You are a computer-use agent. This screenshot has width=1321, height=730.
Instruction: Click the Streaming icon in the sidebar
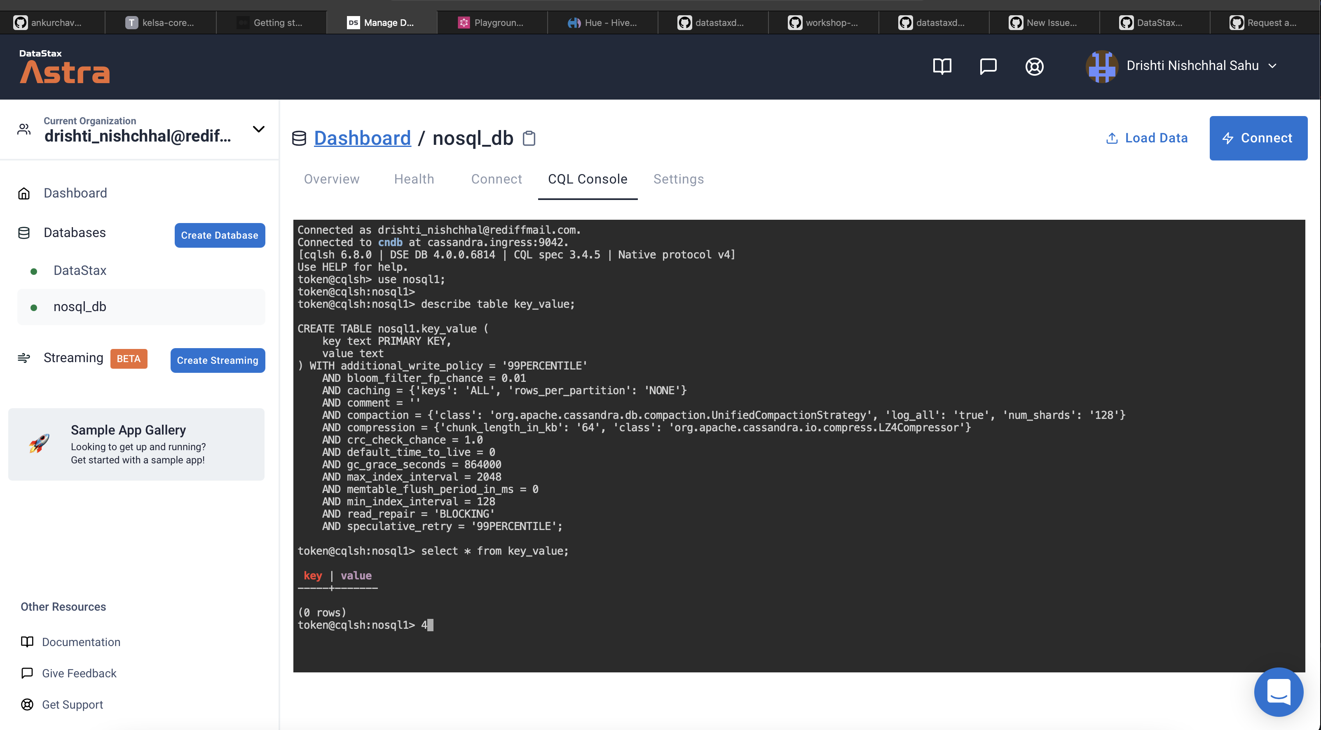click(x=23, y=358)
